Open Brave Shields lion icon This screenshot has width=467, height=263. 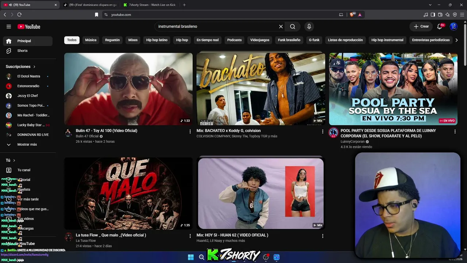352,15
